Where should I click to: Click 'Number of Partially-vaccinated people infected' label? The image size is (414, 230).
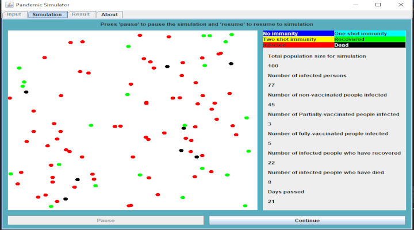point(333,114)
